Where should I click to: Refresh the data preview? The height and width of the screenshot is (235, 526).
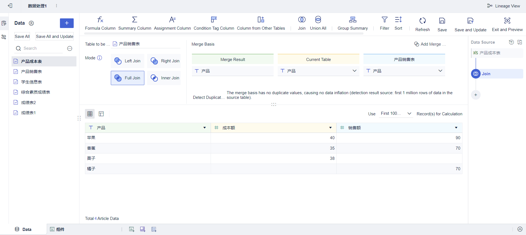(x=422, y=24)
